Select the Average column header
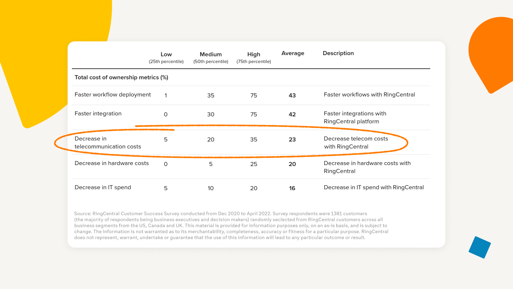Viewport: 513px width, 289px height. (293, 53)
